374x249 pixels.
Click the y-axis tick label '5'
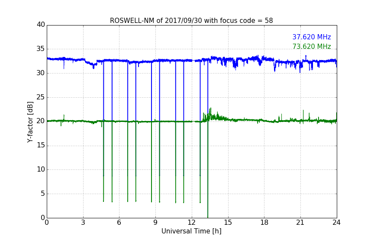43,194
